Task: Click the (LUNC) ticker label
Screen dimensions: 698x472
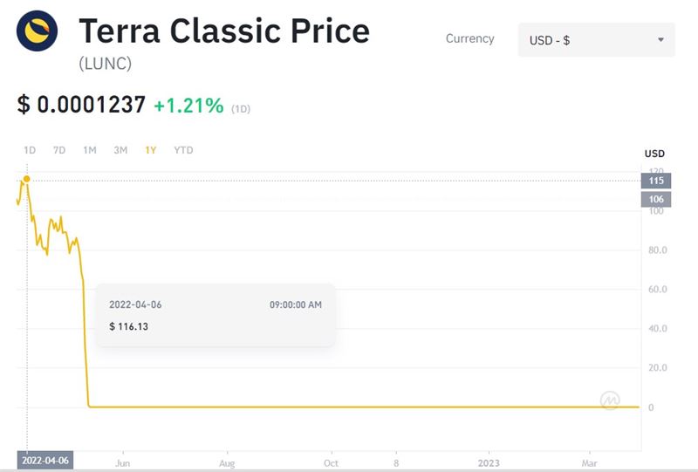Action: pos(105,63)
